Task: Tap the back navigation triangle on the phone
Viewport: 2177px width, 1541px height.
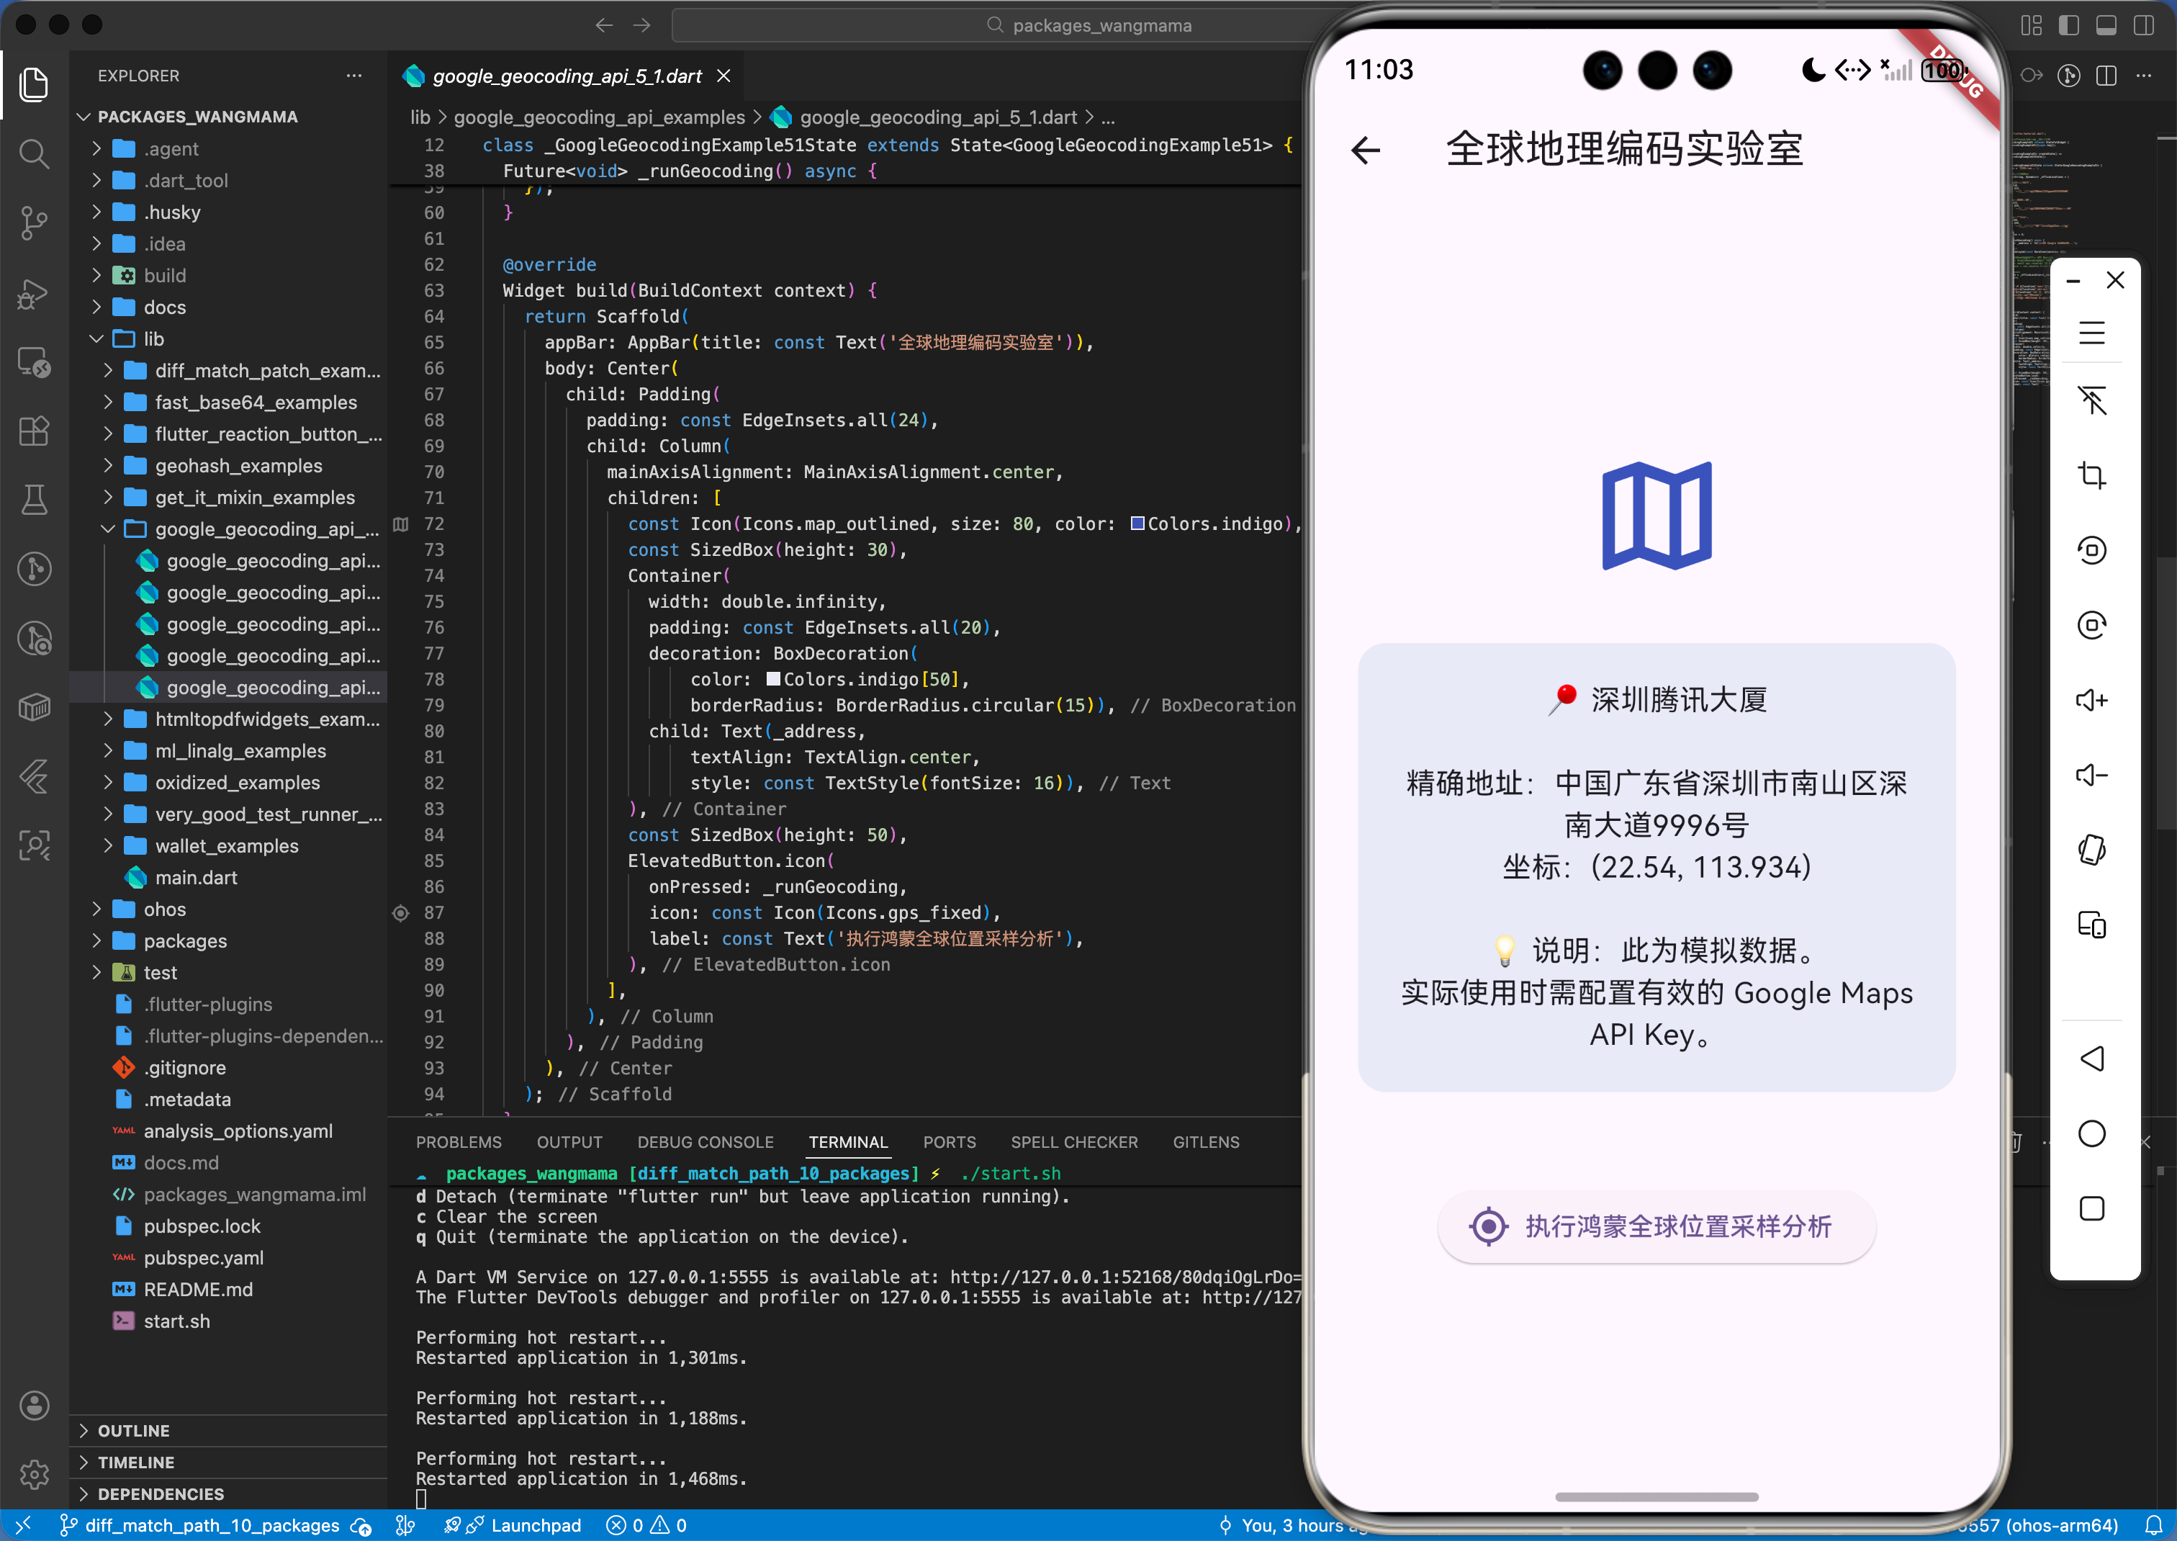Action: click(2094, 1058)
